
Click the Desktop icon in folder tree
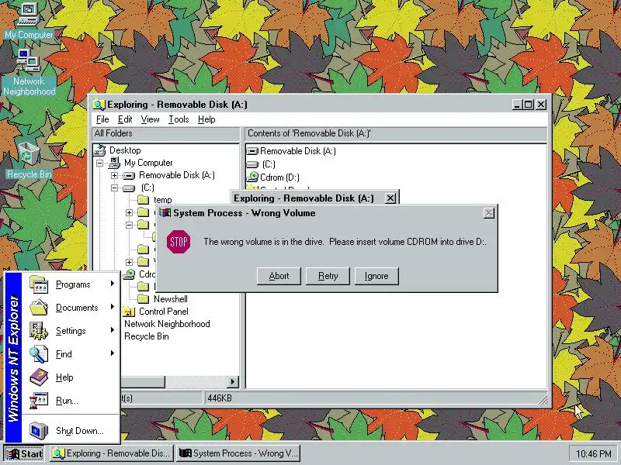tap(100, 150)
